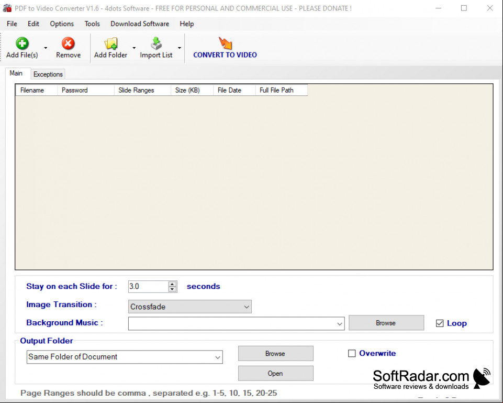Maximize the application window
The width and height of the screenshot is (503, 403).
464,8
